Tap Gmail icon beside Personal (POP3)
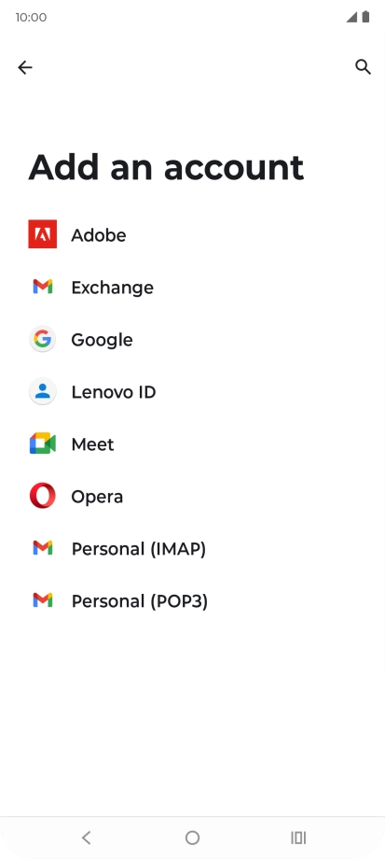 tap(43, 600)
